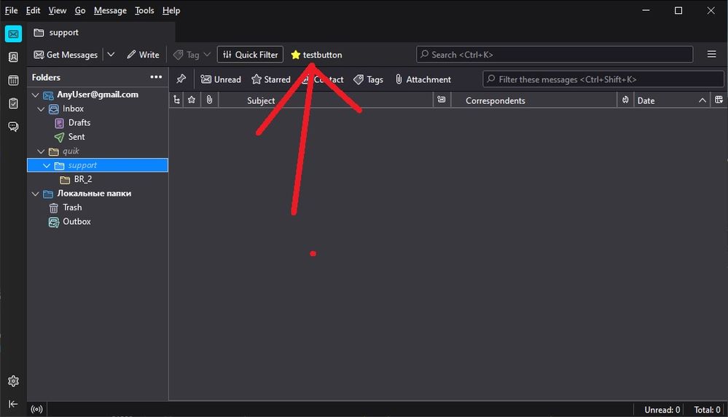This screenshot has height=417, width=728.
Task: Open the Address Book from sidebar
Action: (13, 57)
